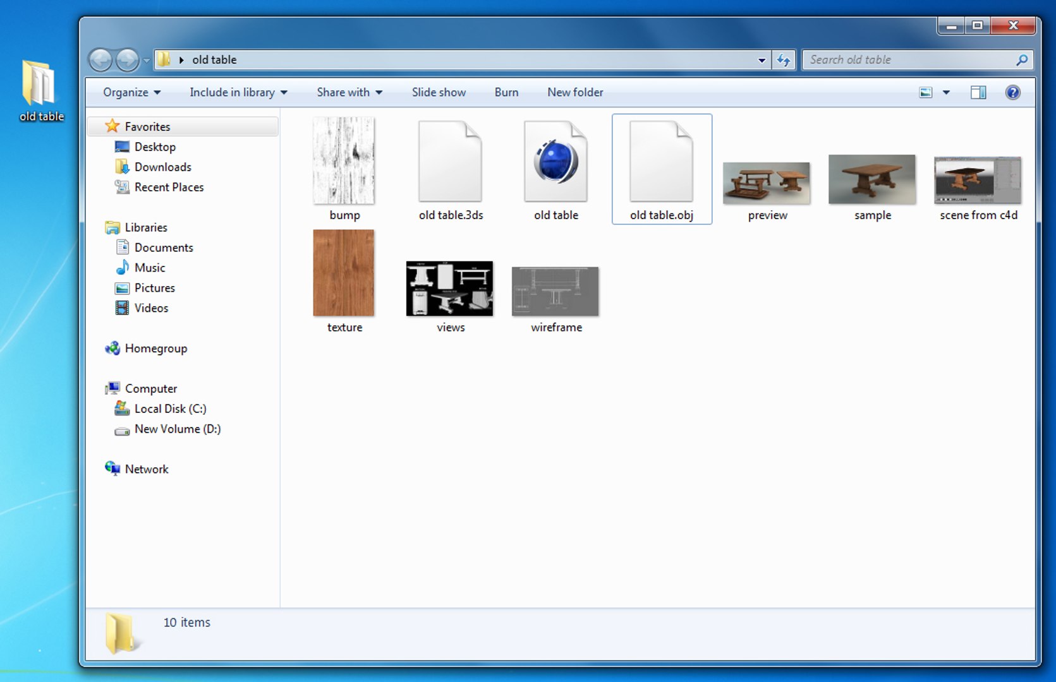Refresh the old table folder
Image resolution: width=1056 pixels, height=682 pixels.
coord(784,60)
